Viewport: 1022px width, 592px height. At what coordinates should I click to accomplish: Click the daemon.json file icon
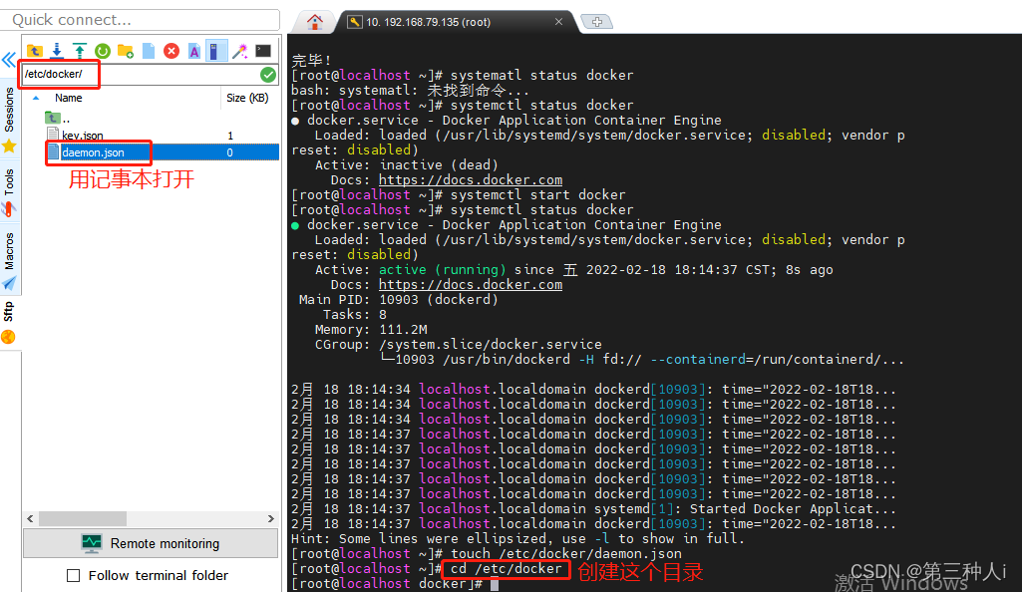pyautogui.click(x=54, y=152)
